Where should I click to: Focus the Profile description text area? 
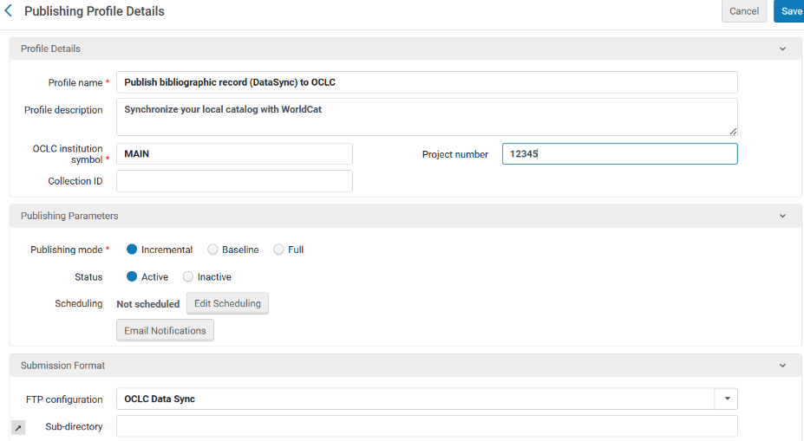pyautogui.click(x=426, y=117)
